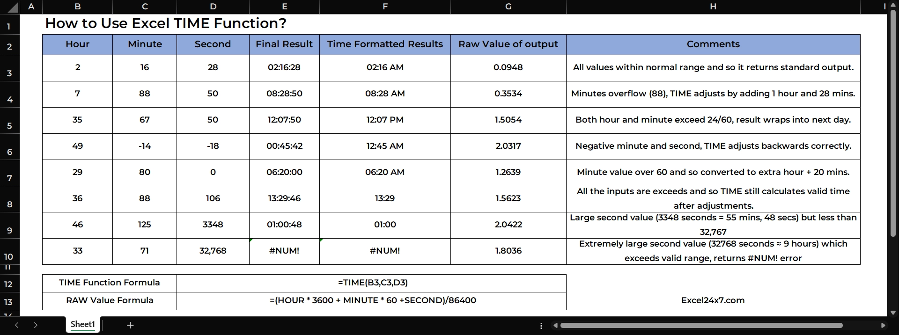
Task: Select the Excel24x7.com cell
Action: 713,301
